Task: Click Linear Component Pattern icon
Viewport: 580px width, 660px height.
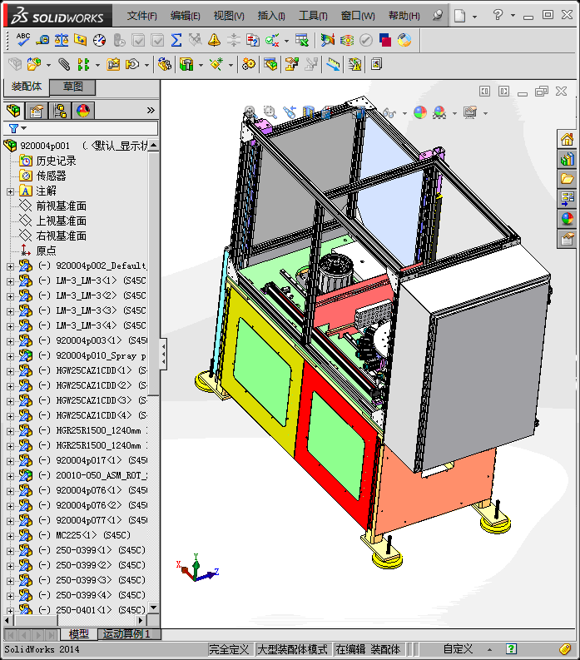Action: tap(83, 64)
